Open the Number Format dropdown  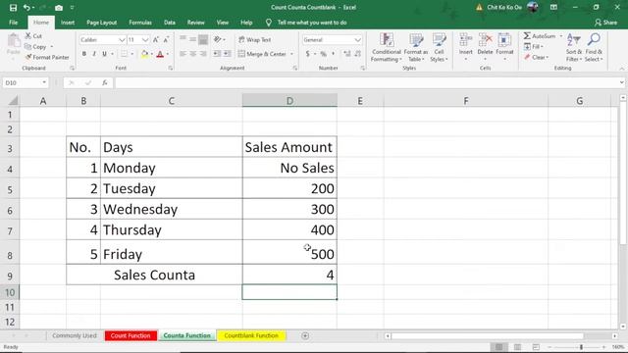pyautogui.click(x=357, y=39)
